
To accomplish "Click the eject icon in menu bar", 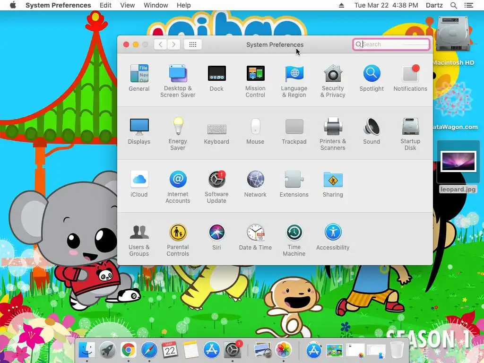I will (x=341, y=5).
